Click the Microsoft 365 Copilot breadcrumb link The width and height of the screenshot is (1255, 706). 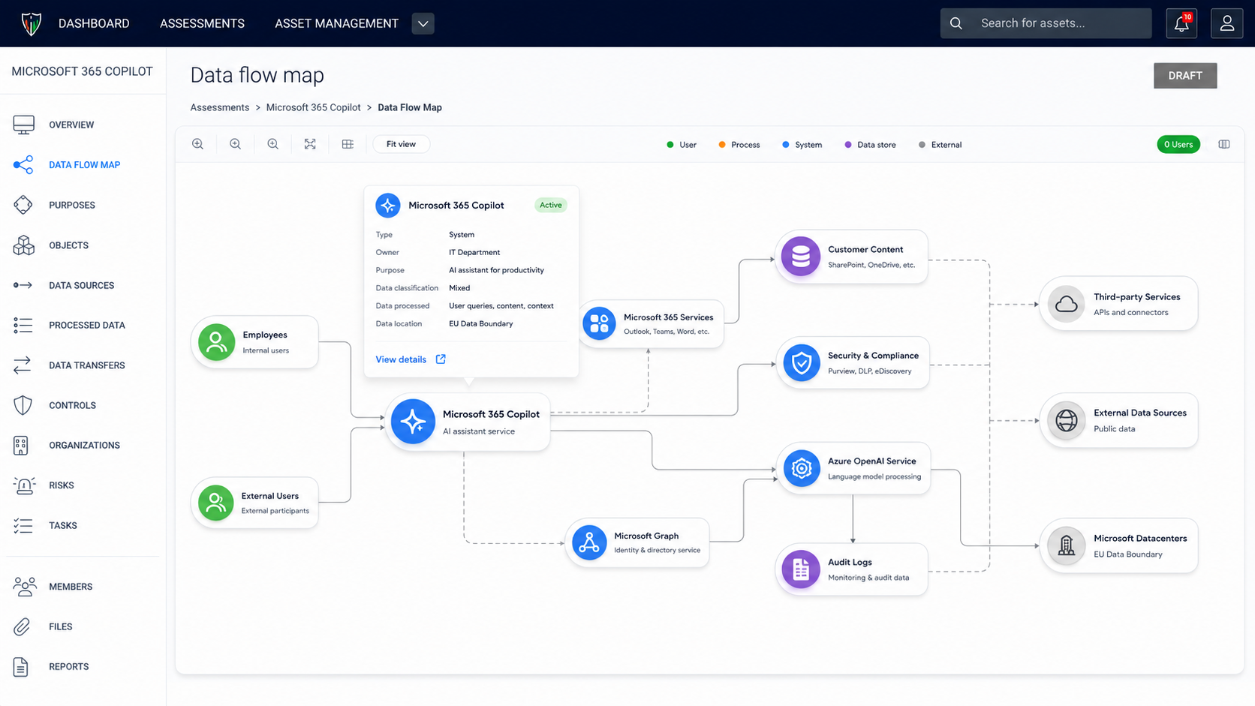(x=313, y=107)
